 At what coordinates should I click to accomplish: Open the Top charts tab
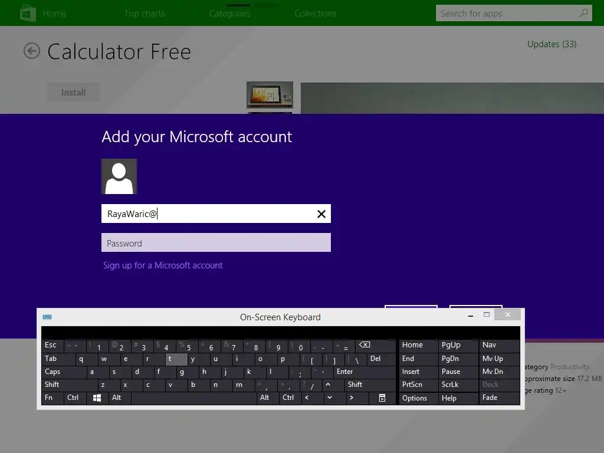pyautogui.click(x=145, y=14)
